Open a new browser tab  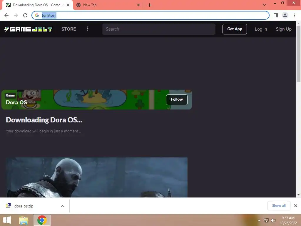coord(150,5)
